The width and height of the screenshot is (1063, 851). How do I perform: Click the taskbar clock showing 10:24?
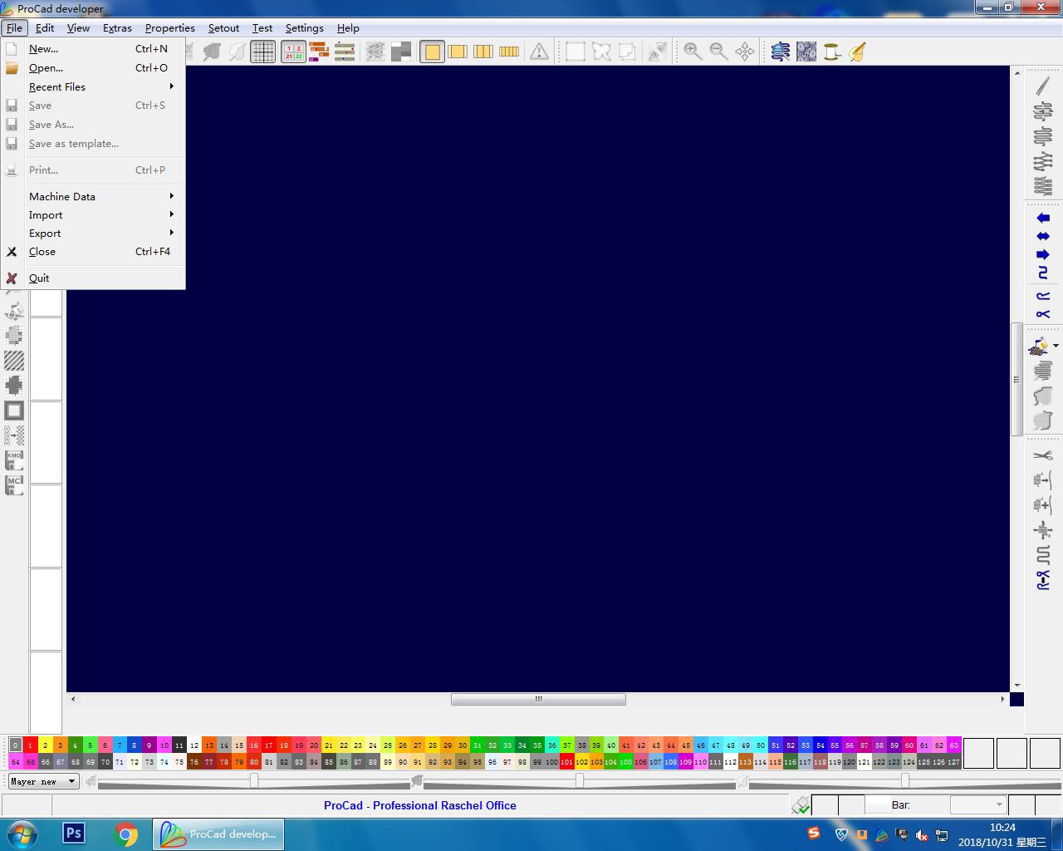click(1002, 834)
